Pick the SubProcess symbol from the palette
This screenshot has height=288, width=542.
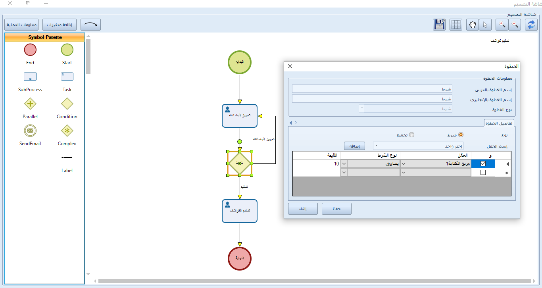point(30,76)
